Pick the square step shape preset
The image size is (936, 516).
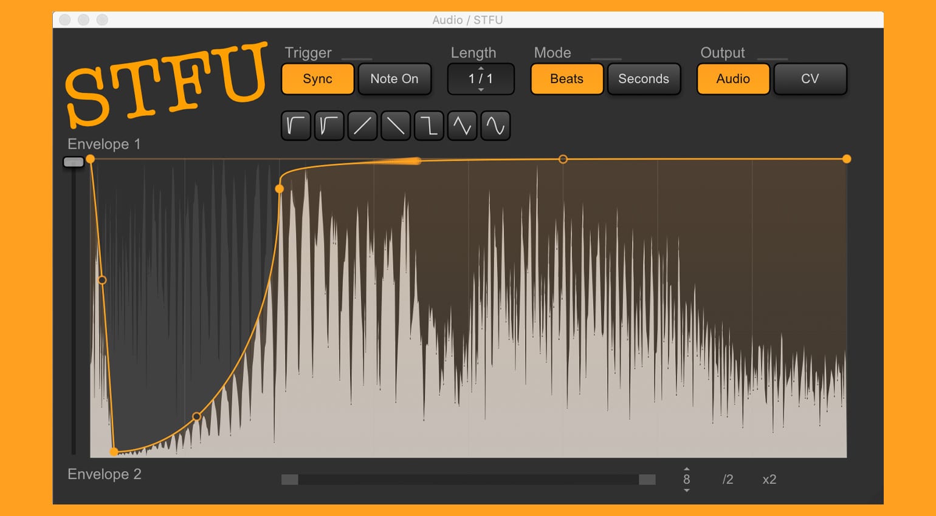[429, 126]
